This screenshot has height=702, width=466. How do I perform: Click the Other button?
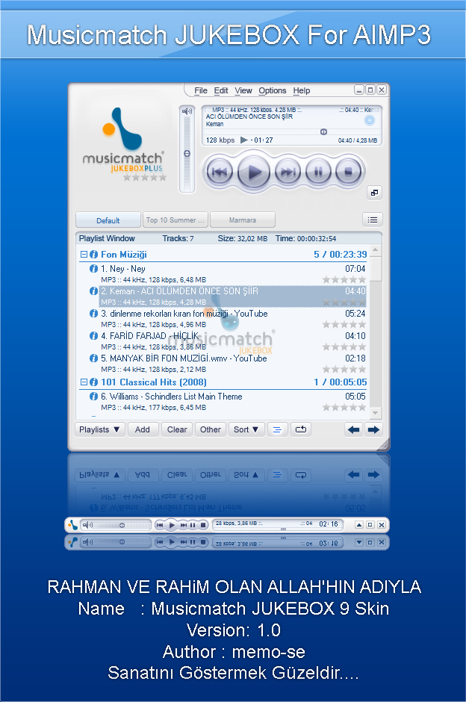tap(211, 430)
